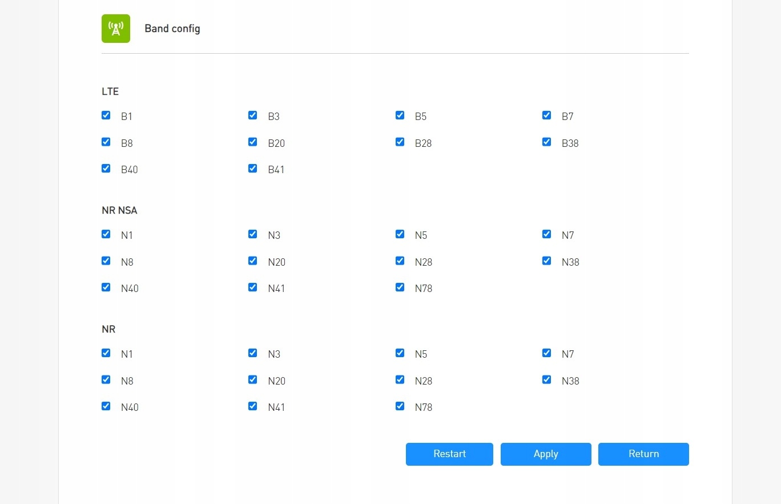
Task: Click the Return button
Action: 643,454
